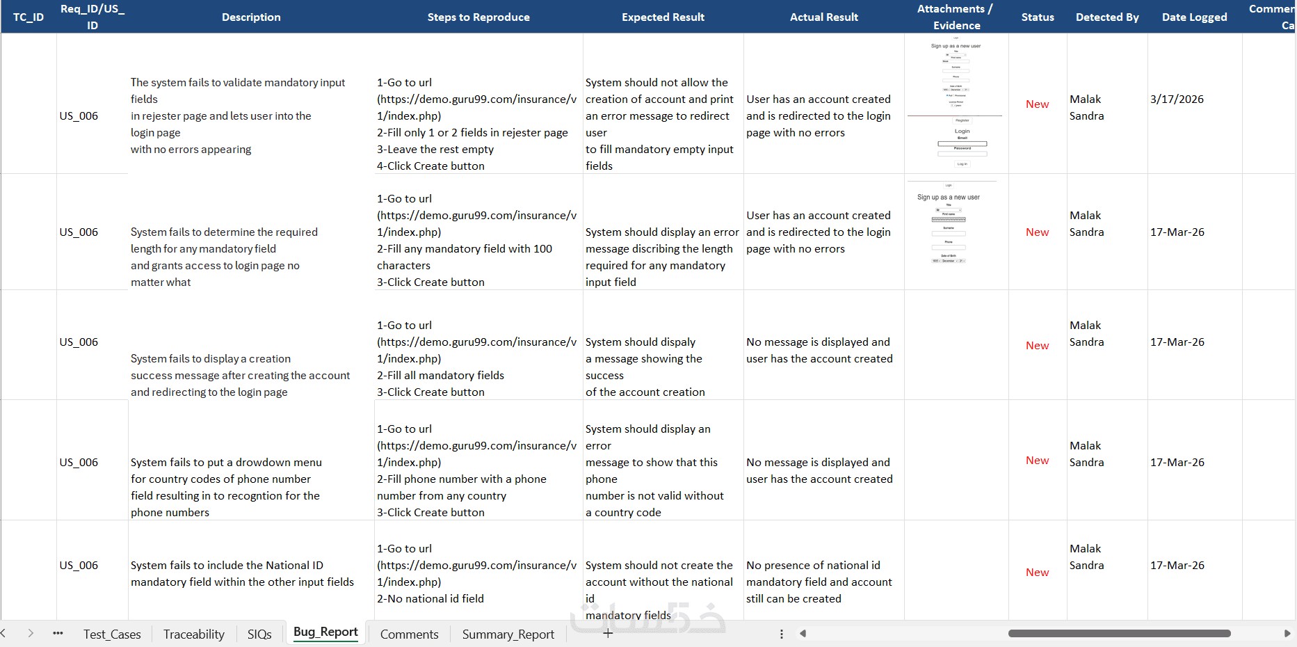Switch to the Test_Cases sheet tab
Screen dimensions: 1297x647
point(112,634)
